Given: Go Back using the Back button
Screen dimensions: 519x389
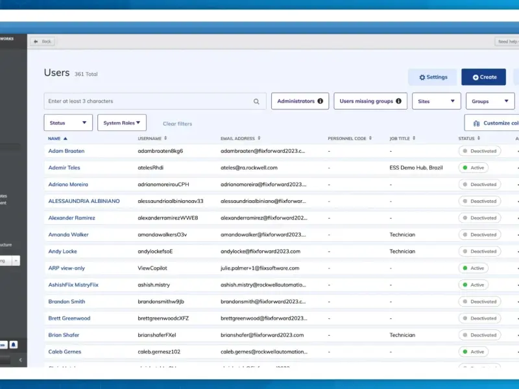Looking at the screenshot, I should (43, 41).
